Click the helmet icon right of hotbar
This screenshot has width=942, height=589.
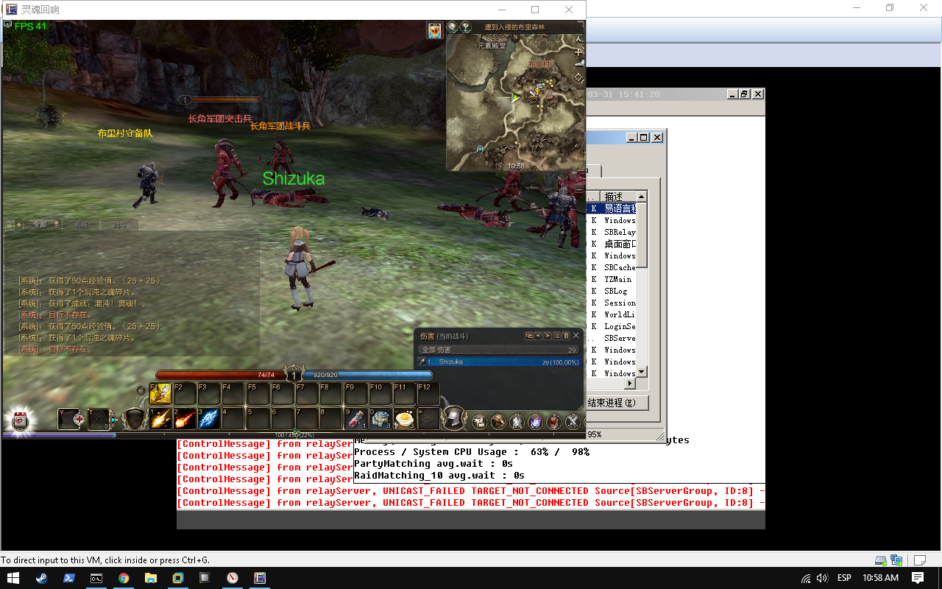(x=453, y=418)
